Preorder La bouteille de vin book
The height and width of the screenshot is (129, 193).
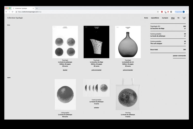point(128,70)
